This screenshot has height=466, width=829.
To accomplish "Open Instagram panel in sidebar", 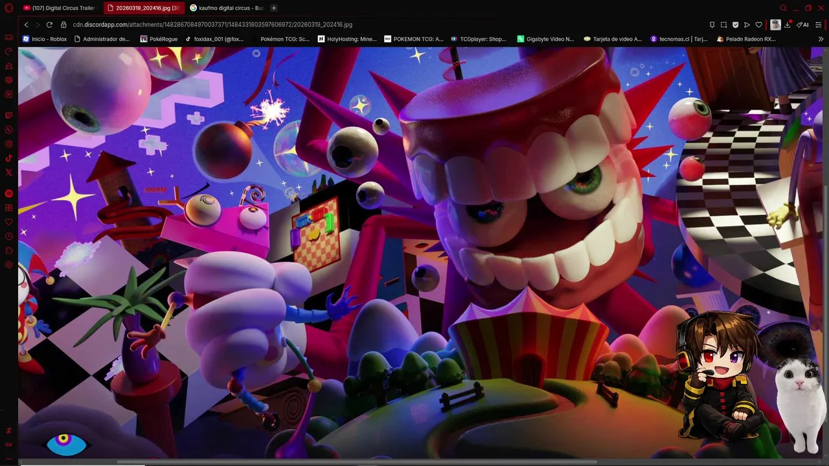I will [x=9, y=144].
